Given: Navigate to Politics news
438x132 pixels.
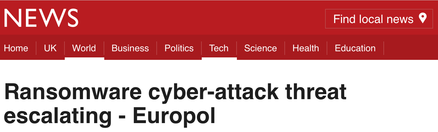Looking at the screenshot, I should (179, 48).
